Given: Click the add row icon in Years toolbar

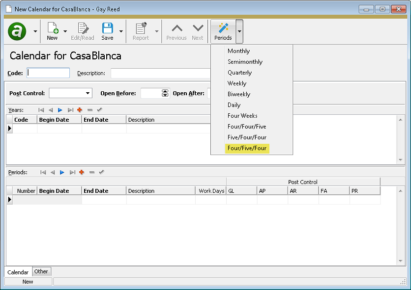Looking at the screenshot, I should click(x=79, y=110).
